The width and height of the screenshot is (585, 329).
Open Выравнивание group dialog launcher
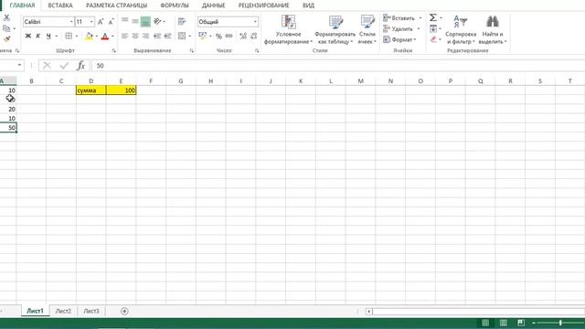point(191,50)
